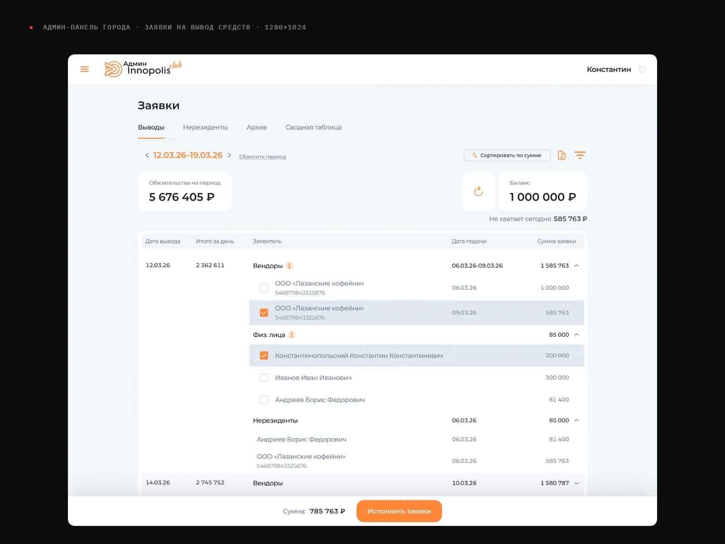Go to next period with right arrow
Viewport: 725px width, 544px height.
(229, 155)
